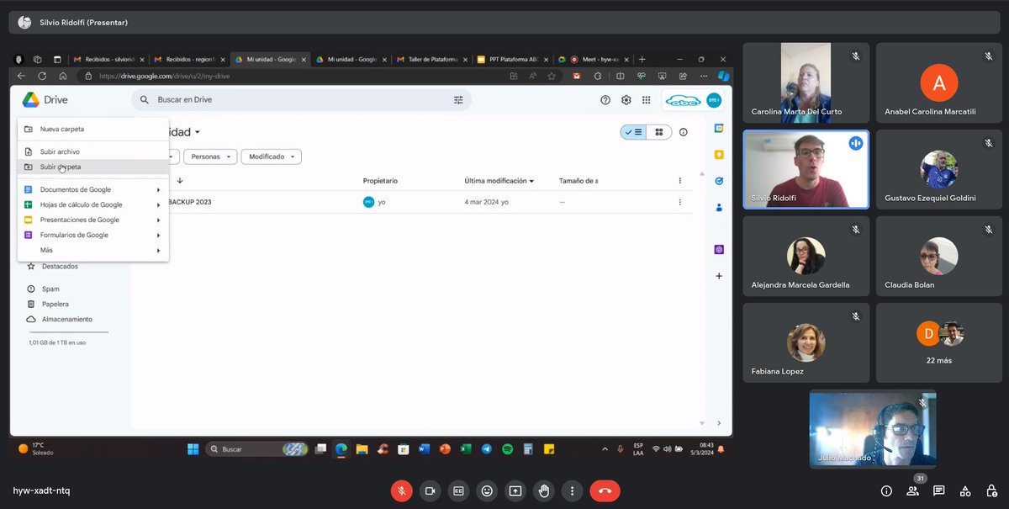Open the Modificado filter dropdown

click(271, 156)
